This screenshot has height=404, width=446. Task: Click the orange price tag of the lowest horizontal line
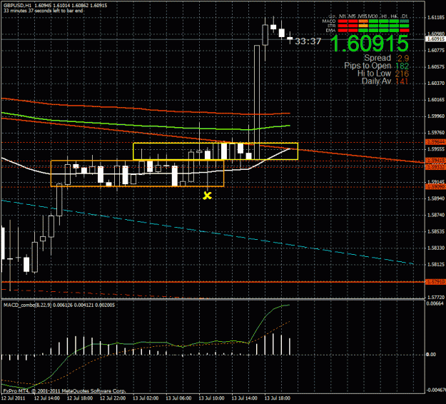435,282
